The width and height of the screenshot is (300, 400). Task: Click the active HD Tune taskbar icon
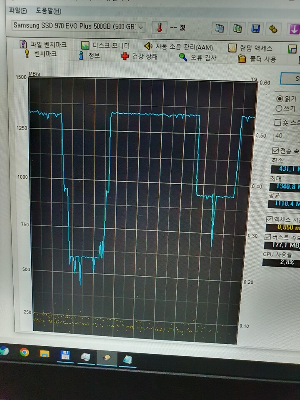click(107, 358)
